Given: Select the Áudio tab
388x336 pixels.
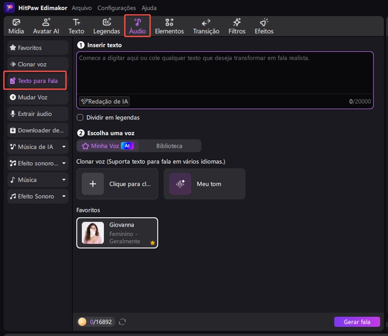Looking at the screenshot, I should click(137, 26).
